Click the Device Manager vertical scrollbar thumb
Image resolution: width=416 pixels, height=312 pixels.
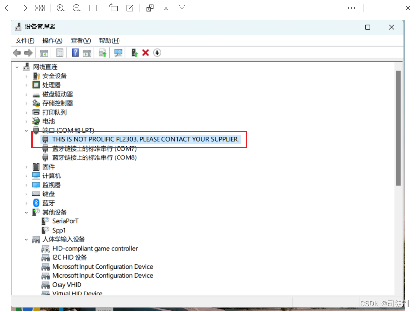coord(398,128)
